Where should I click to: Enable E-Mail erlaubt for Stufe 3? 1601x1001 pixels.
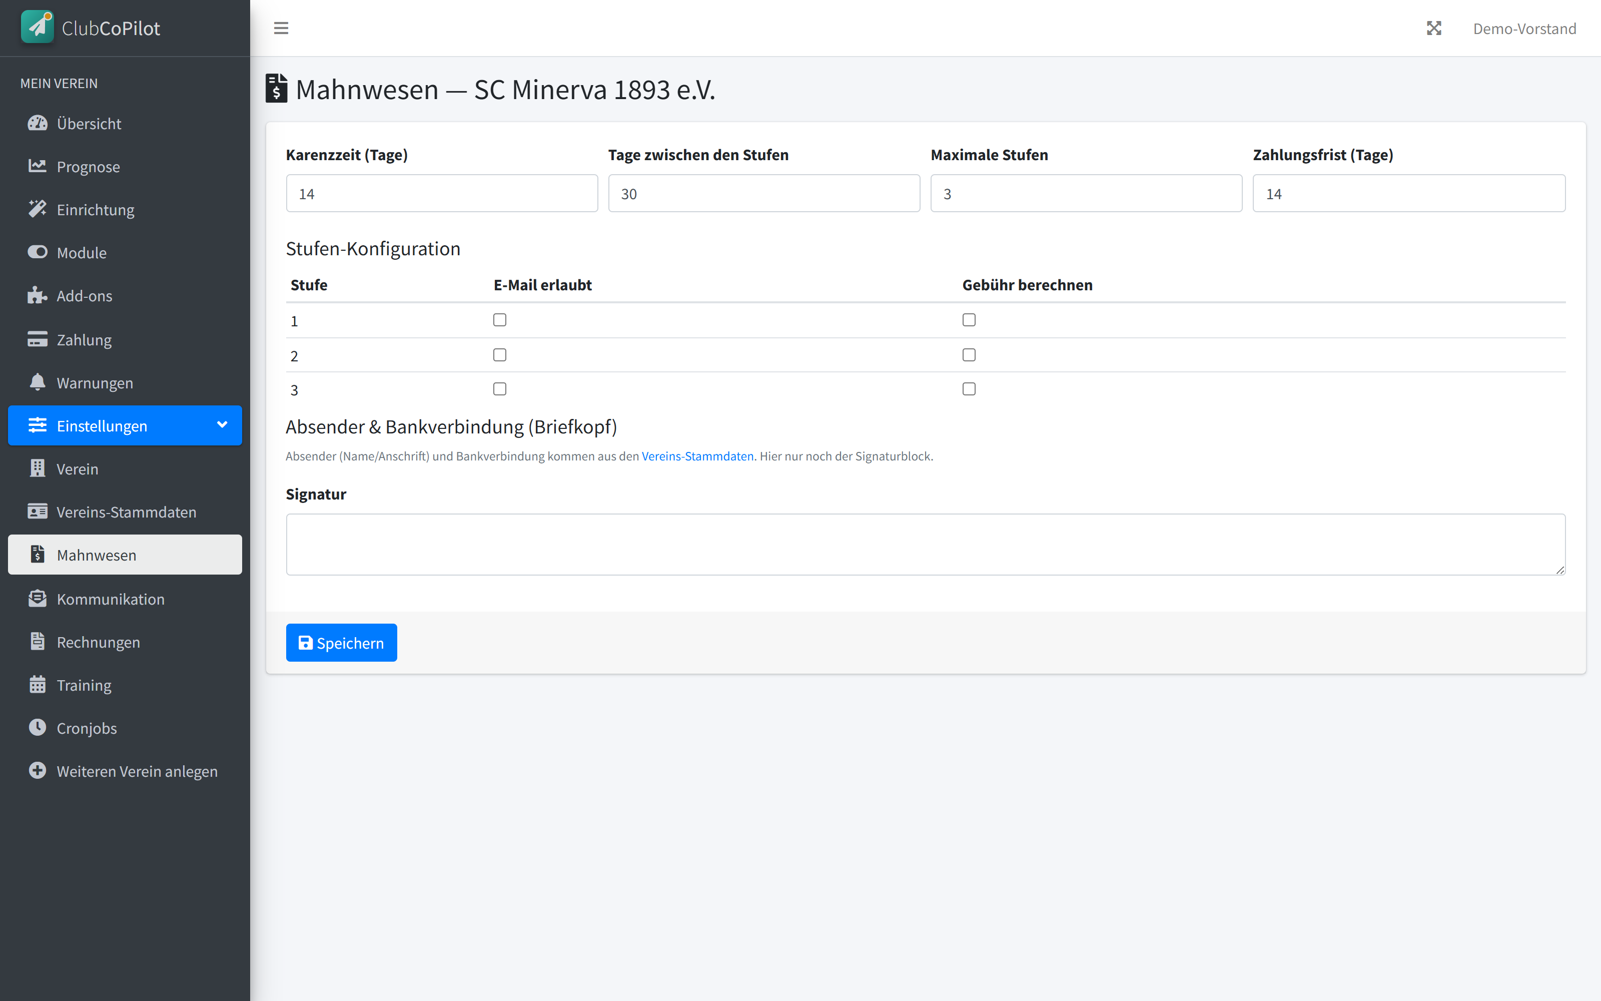click(x=499, y=388)
